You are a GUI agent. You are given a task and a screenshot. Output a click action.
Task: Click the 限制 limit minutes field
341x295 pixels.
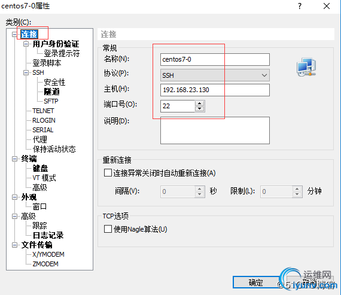pyautogui.click(x=276, y=191)
